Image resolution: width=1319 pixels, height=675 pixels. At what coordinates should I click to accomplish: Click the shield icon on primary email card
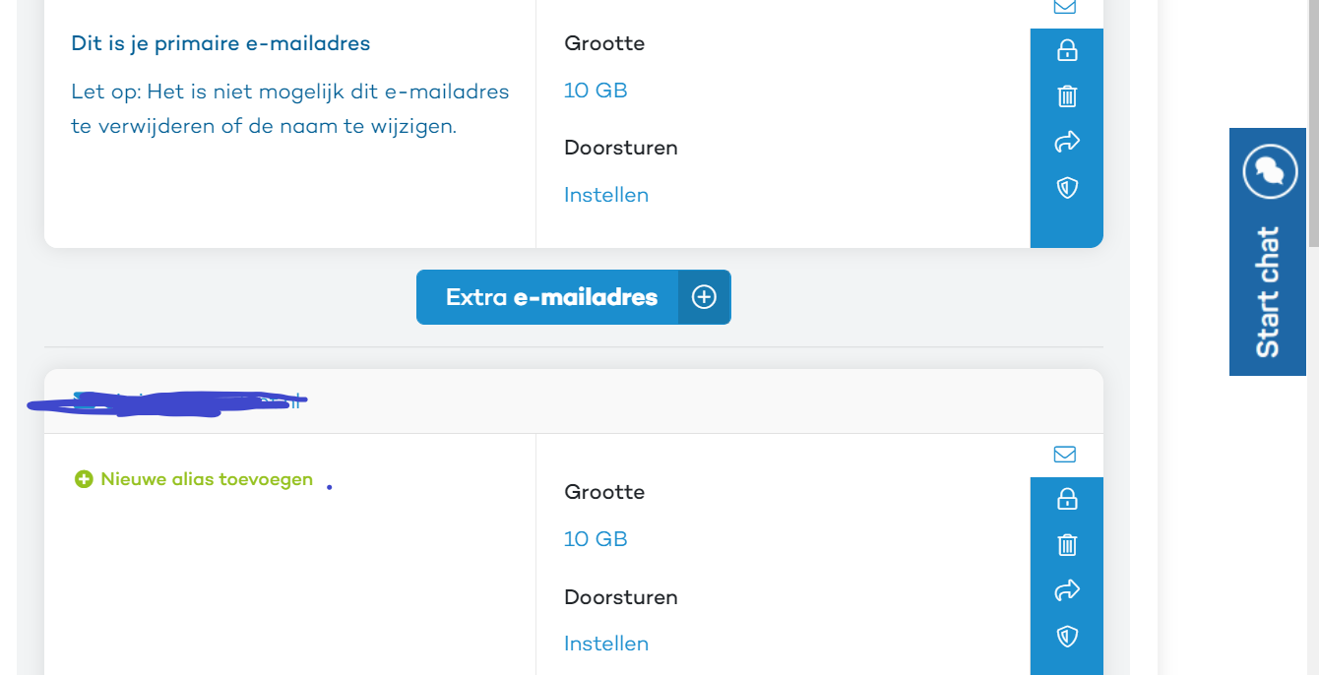pyautogui.click(x=1067, y=188)
